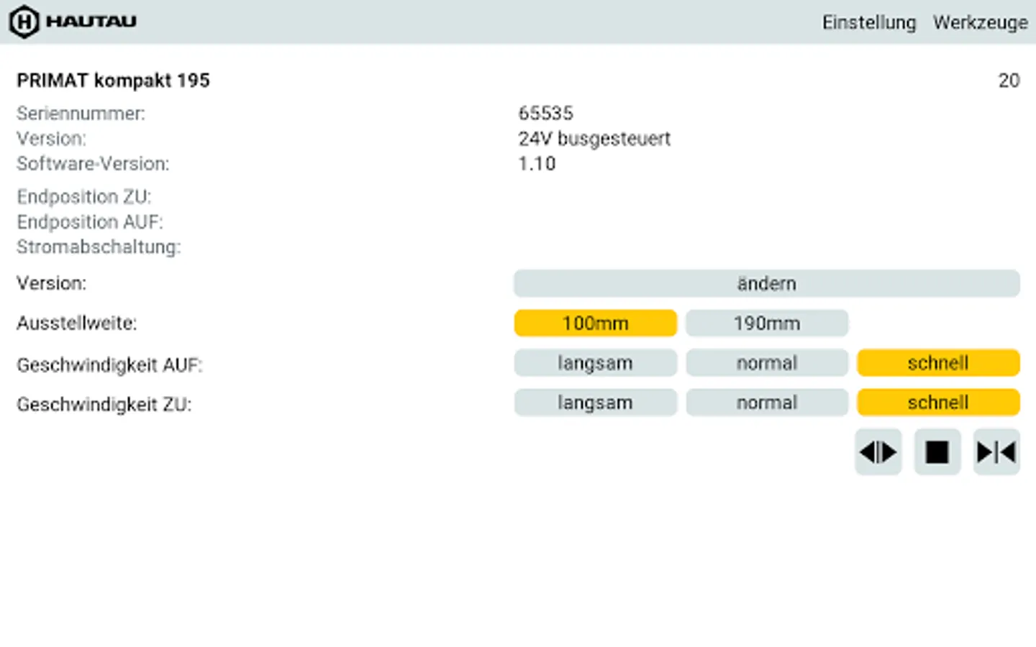
Task: Click the serial number value 65535
Action: pyautogui.click(x=545, y=113)
